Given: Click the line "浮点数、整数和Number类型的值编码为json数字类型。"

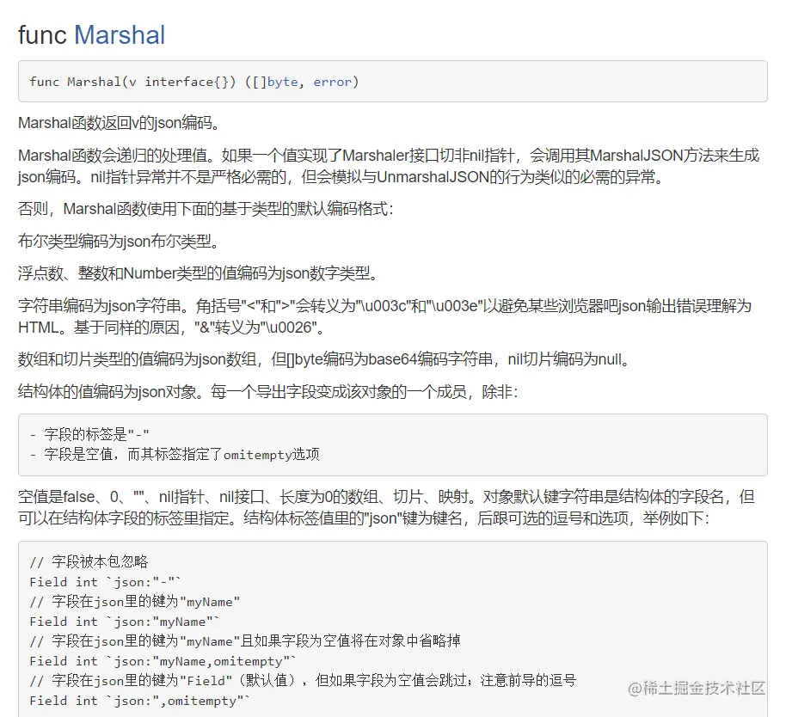Looking at the screenshot, I should coord(198,273).
